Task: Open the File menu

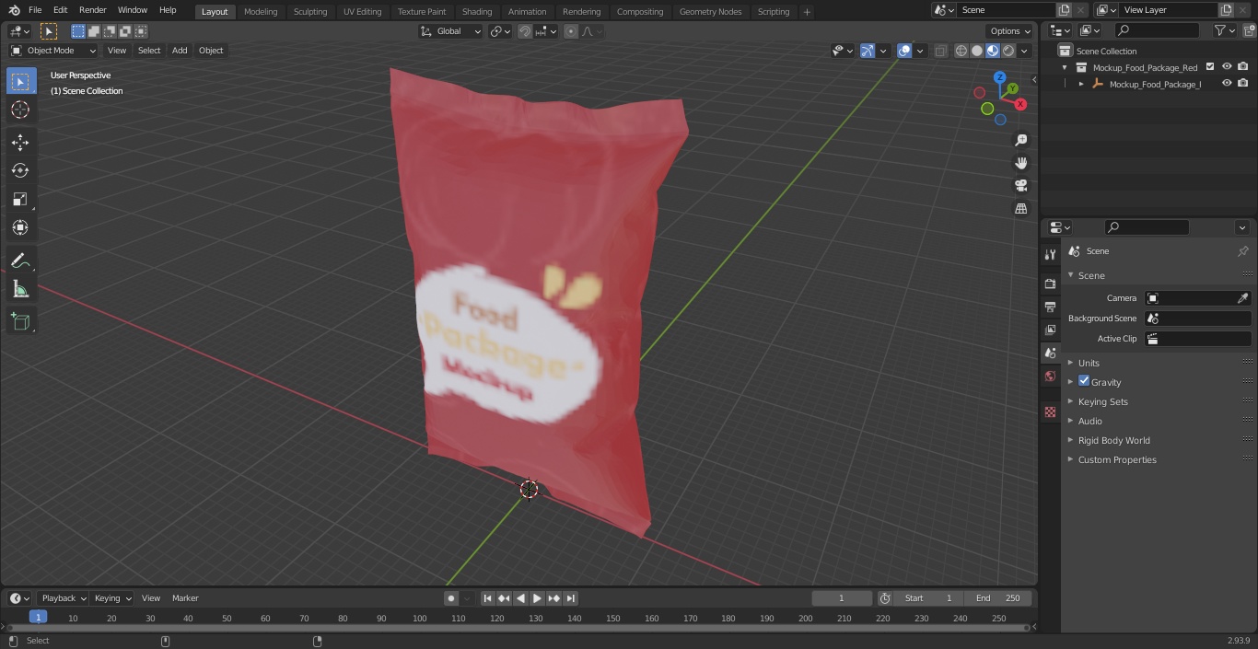Action: [x=35, y=10]
